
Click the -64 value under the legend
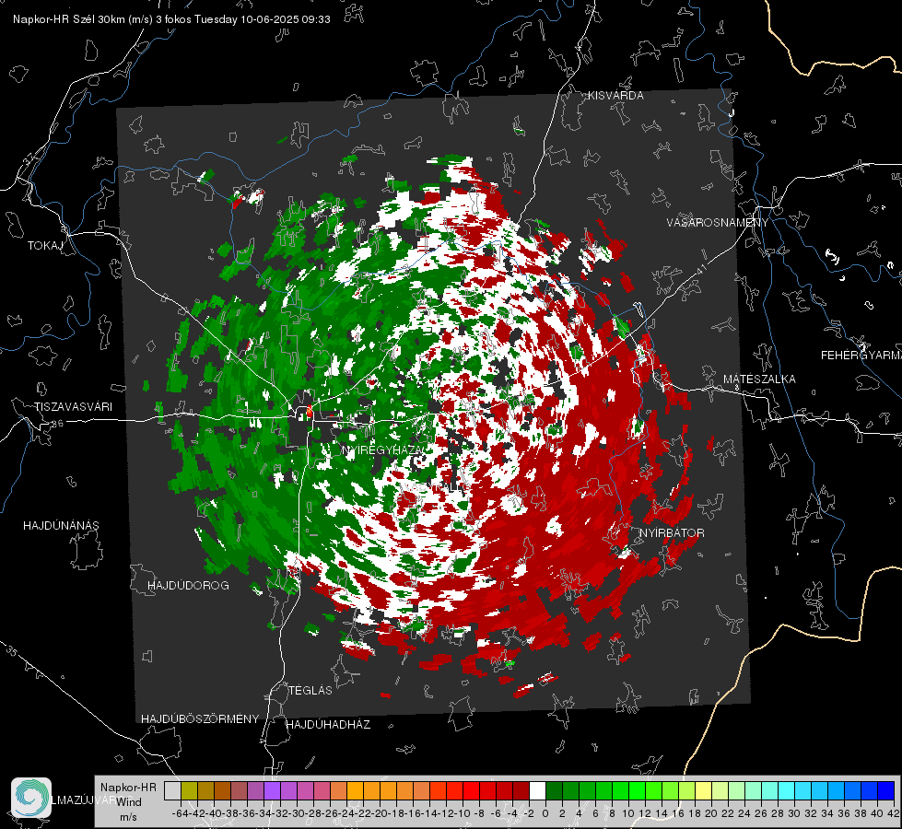(x=180, y=813)
